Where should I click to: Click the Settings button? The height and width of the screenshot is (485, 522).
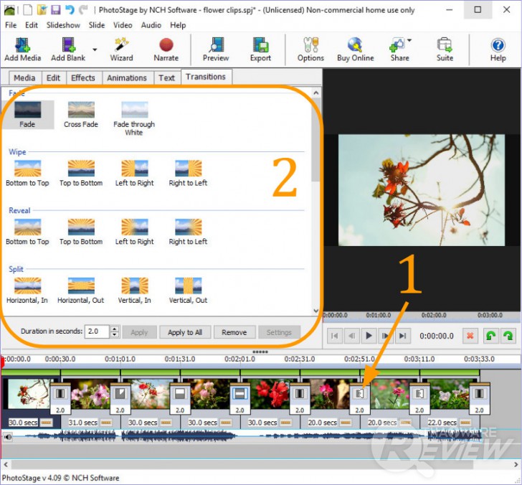pyautogui.click(x=279, y=332)
